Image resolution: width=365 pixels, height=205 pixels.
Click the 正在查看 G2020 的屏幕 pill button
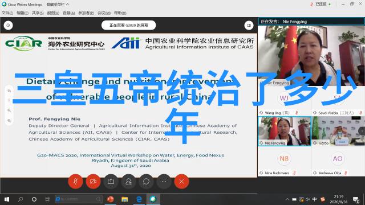[x=128, y=25]
